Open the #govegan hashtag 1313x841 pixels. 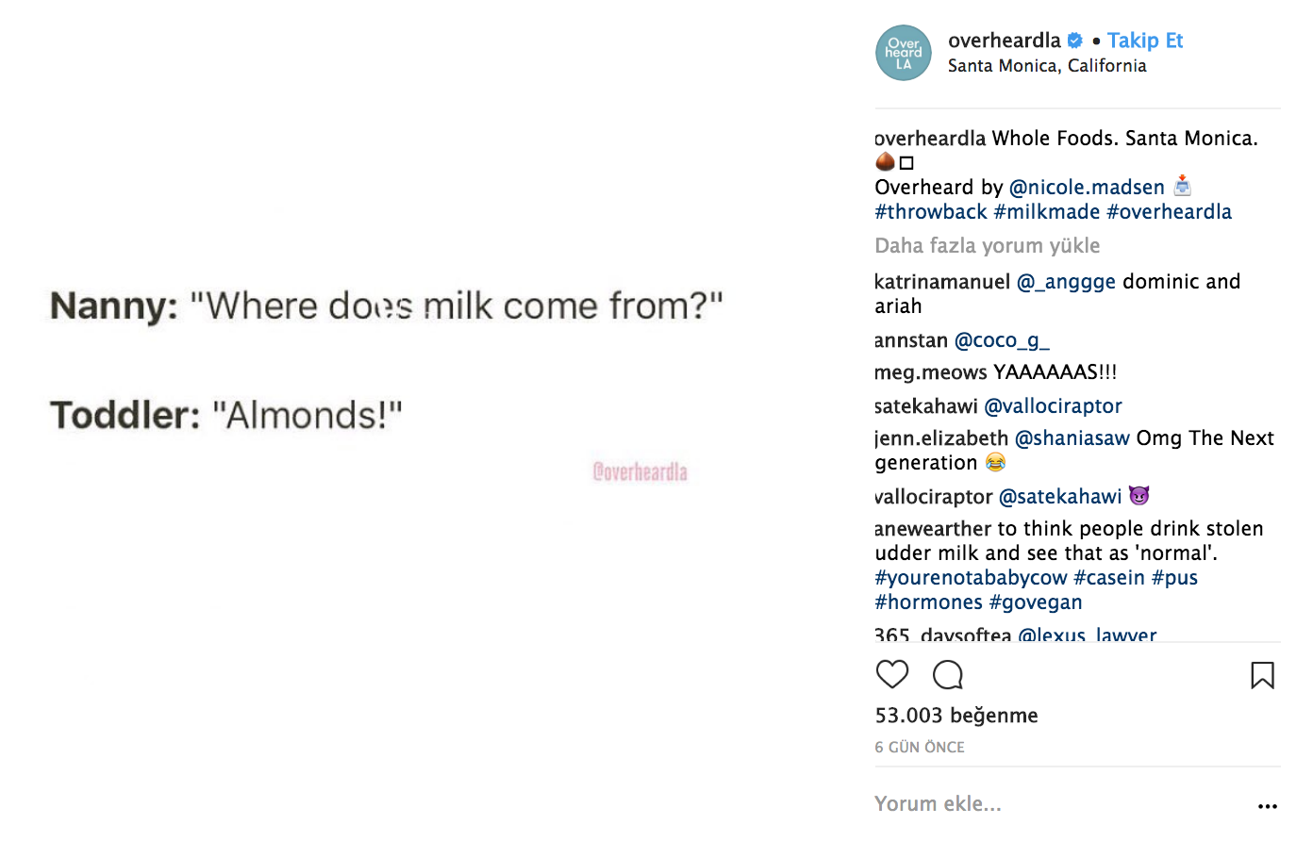(x=1035, y=602)
